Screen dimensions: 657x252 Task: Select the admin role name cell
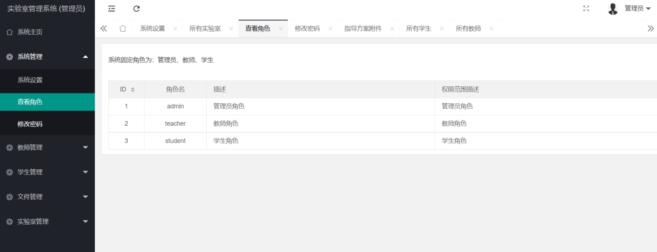click(175, 106)
